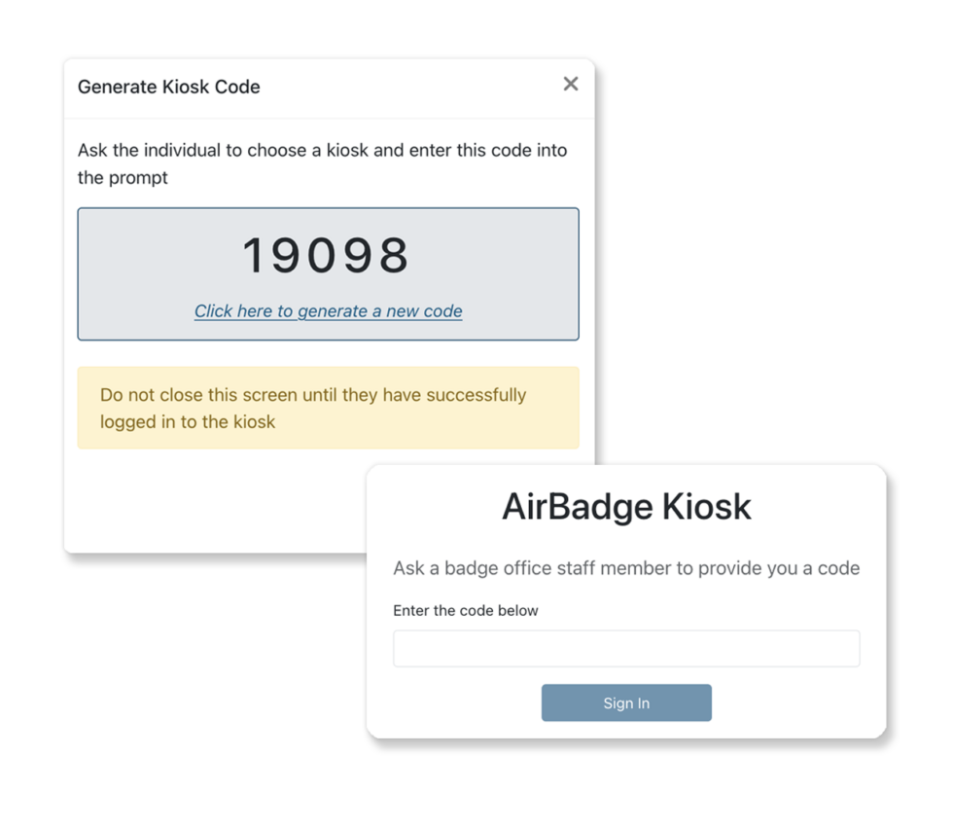Viewport: 953px width, 828px height.
Task: Activate Sign In on the kiosk card
Action: pyautogui.click(x=626, y=702)
